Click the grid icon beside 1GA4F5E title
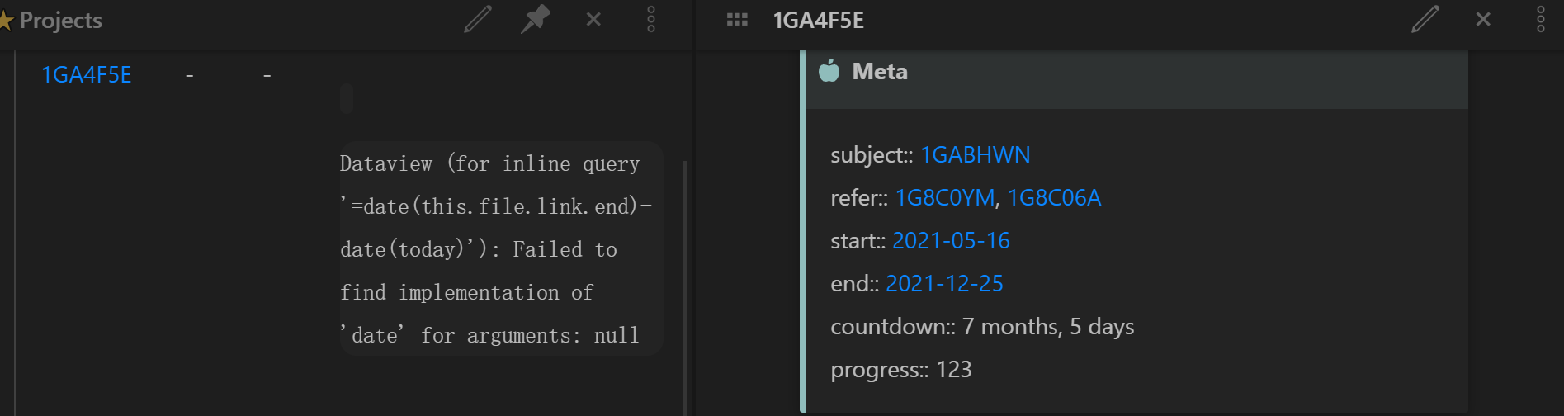The height and width of the screenshot is (416, 1564). [x=737, y=20]
